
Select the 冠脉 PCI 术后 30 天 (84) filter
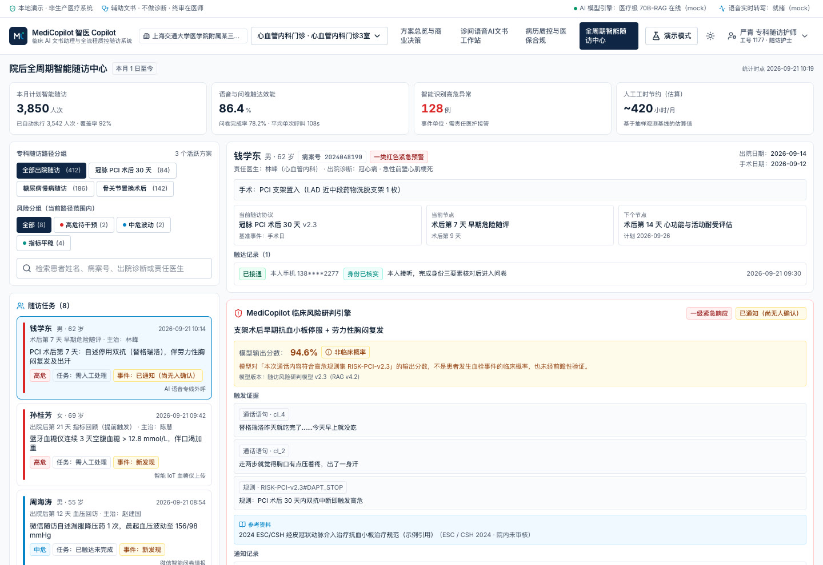coord(133,171)
